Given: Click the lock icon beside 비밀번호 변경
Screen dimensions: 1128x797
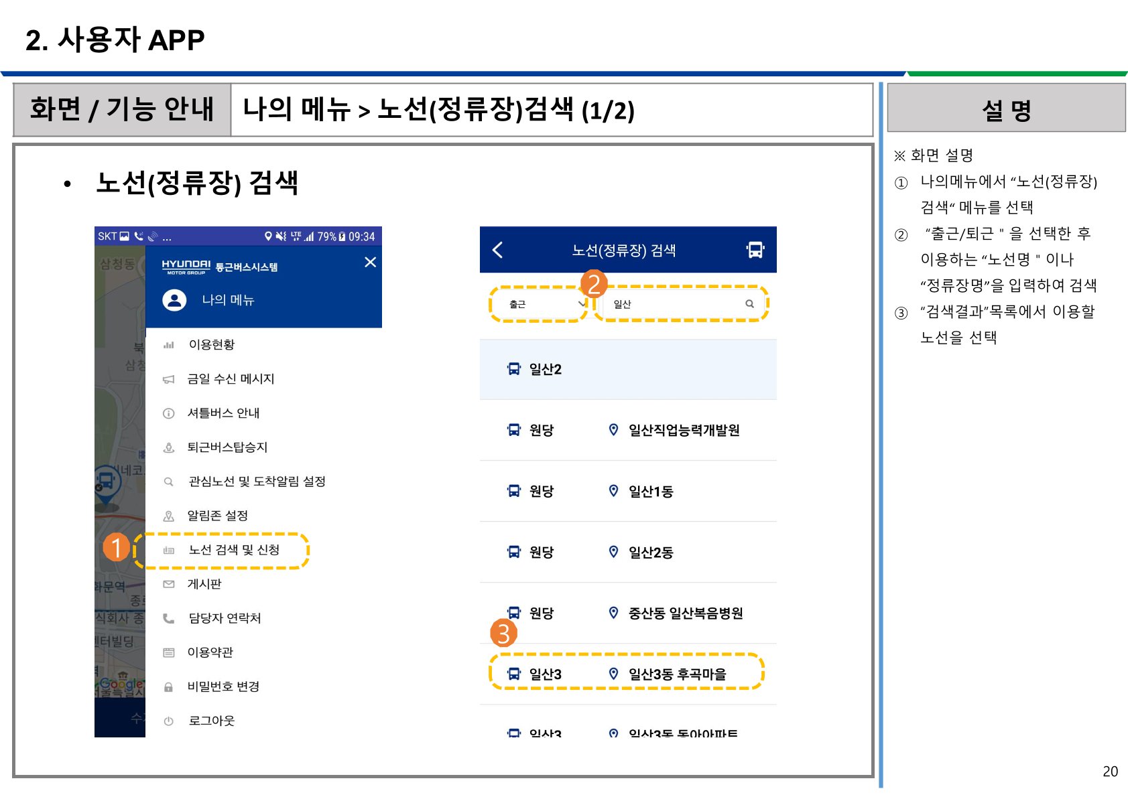Looking at the screenshot, I should click(x=169, y=687).
